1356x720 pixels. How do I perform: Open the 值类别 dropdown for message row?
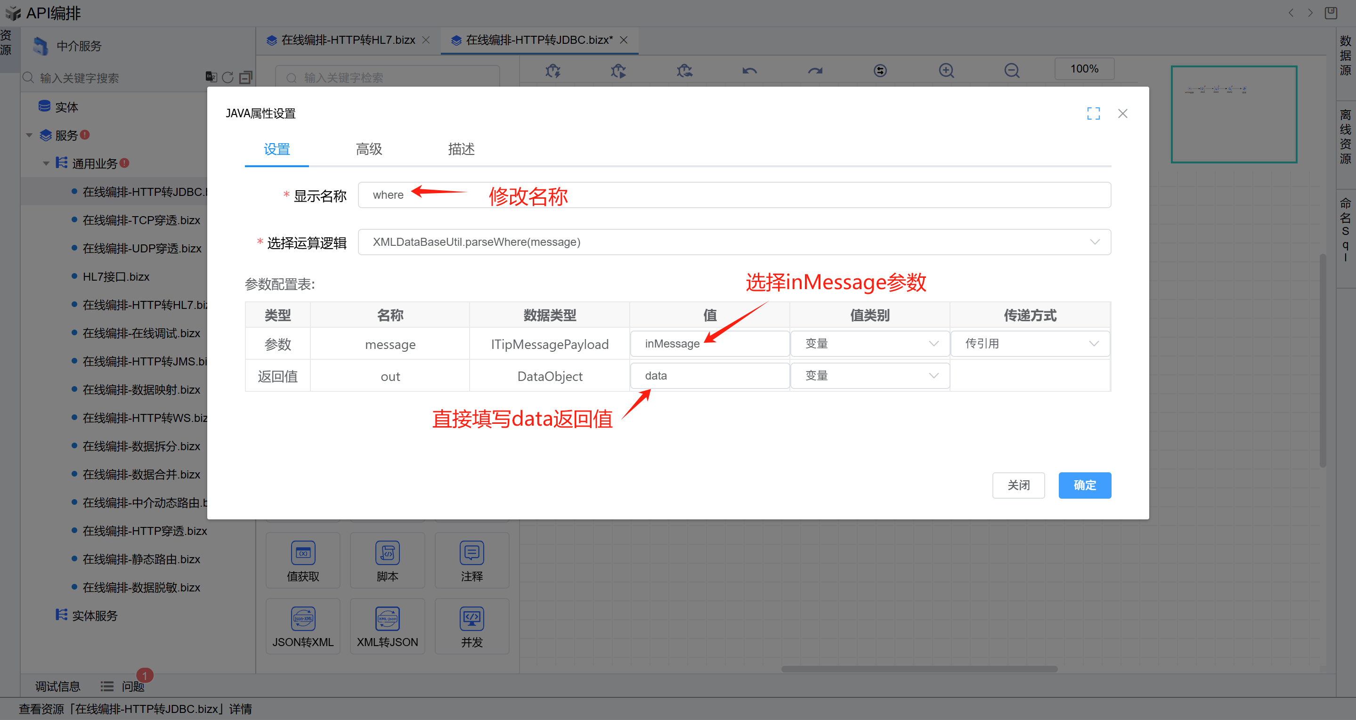(869, 344)
